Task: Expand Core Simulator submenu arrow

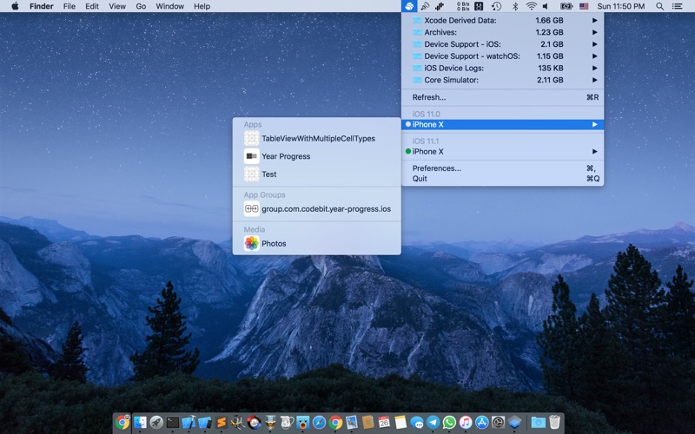Action: 594,80
